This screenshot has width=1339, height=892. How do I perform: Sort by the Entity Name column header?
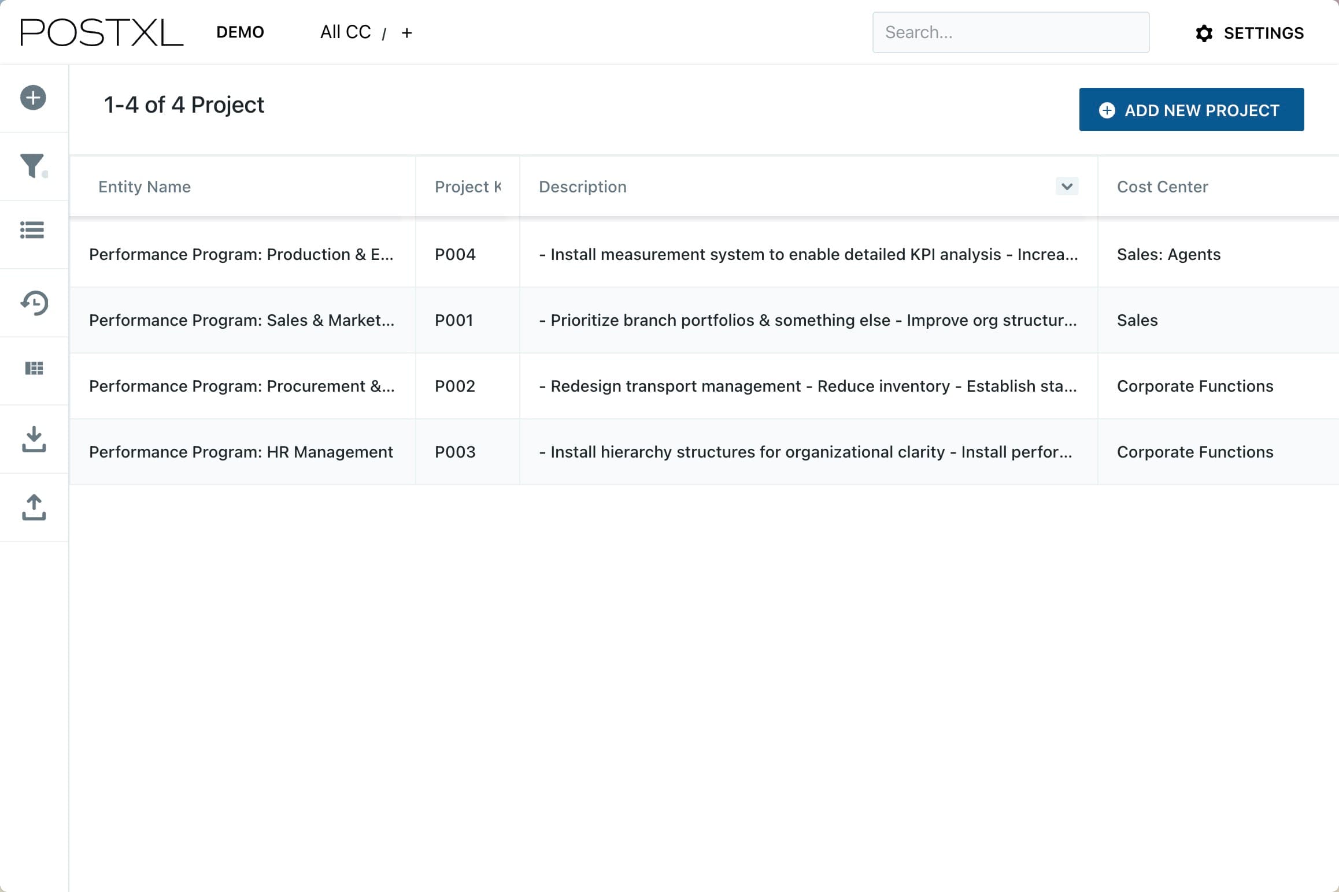point(145,187)
